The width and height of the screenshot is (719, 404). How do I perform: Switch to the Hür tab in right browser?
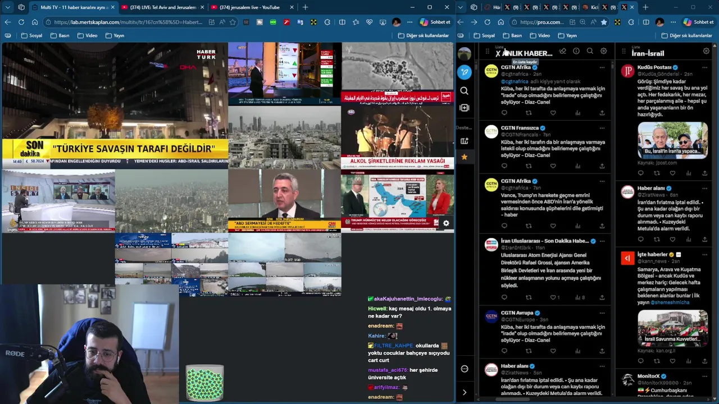coord(493,7)
